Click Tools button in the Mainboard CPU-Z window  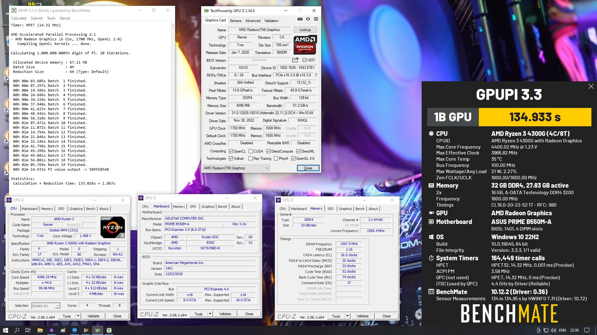[x=199, y=314]
